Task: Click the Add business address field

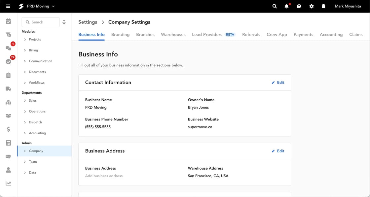Action: [103, 176]
